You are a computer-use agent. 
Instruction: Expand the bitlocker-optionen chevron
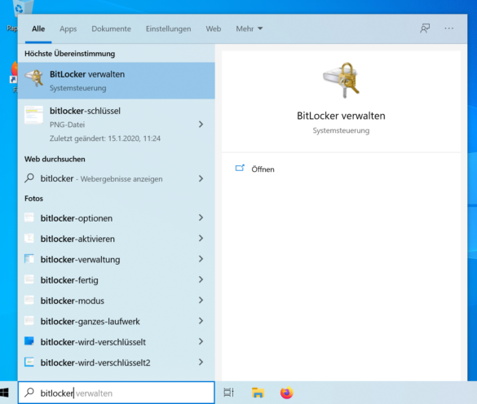pos(201,217)
